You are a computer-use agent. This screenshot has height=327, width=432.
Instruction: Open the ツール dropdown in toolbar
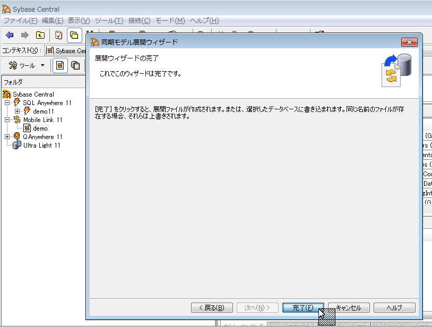[27, 65]
